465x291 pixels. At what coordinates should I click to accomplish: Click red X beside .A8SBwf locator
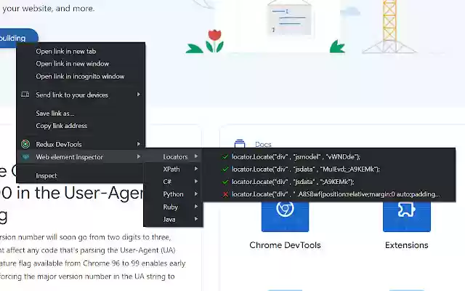pos(225,194)
